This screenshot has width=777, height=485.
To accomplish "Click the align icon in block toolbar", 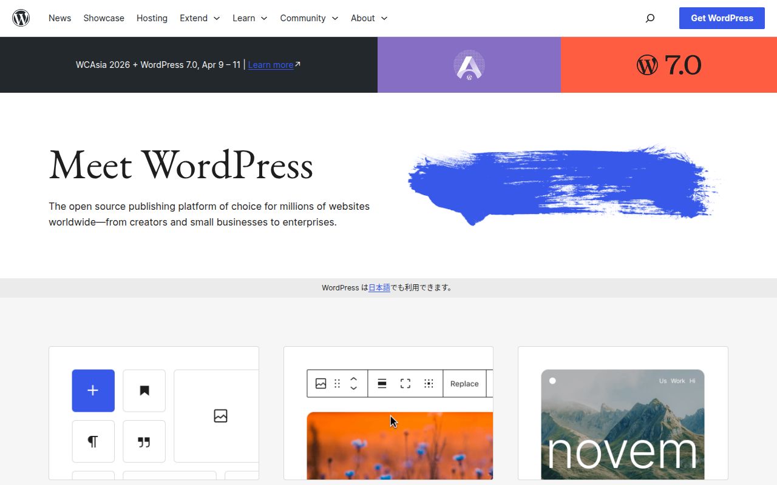I will (382, 384).
